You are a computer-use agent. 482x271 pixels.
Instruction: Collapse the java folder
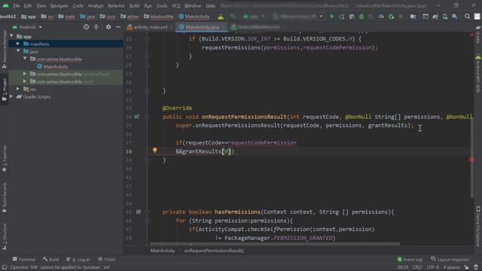(x=18, y=51)
